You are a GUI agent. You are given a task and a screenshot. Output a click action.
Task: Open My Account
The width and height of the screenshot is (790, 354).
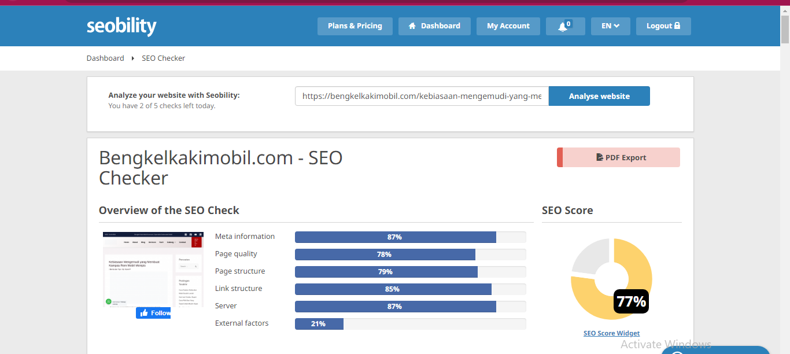(508, 26)
